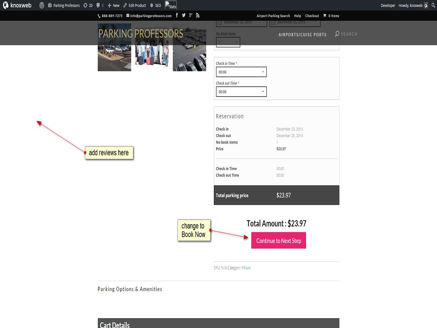This screenshot has width=437, height=328.
Task: Open the Facebook social icon
Action: coord(177,15)
